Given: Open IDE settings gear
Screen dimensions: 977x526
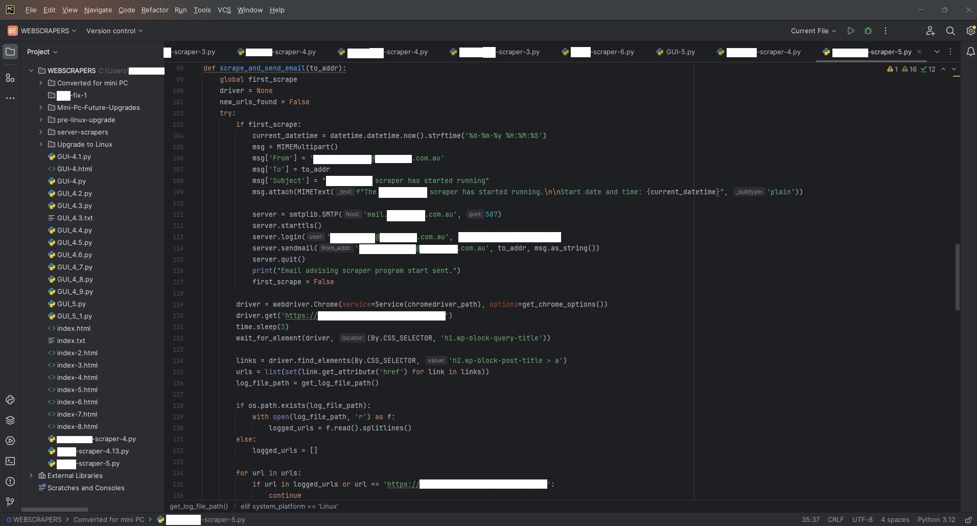Looking at the screenshot, I should 970,31.
